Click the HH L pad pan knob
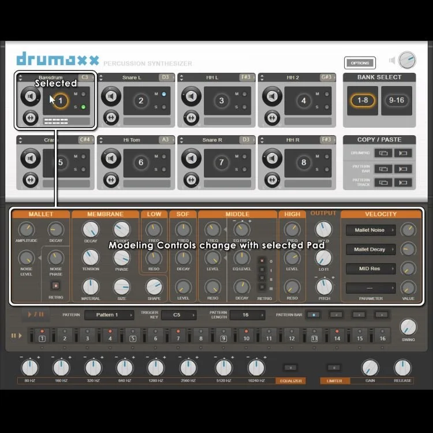Viewport: 433px width, 433px height. [x=191, y=118]
